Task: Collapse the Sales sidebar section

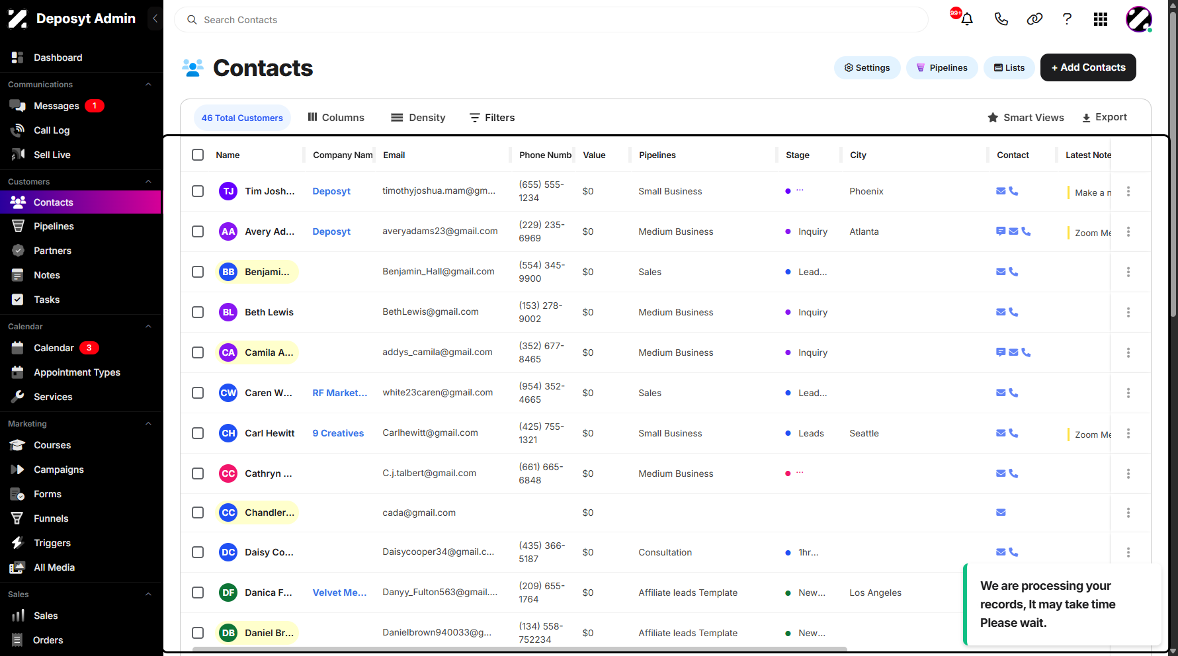Action: pyautogui.click(x=148, y=594)
